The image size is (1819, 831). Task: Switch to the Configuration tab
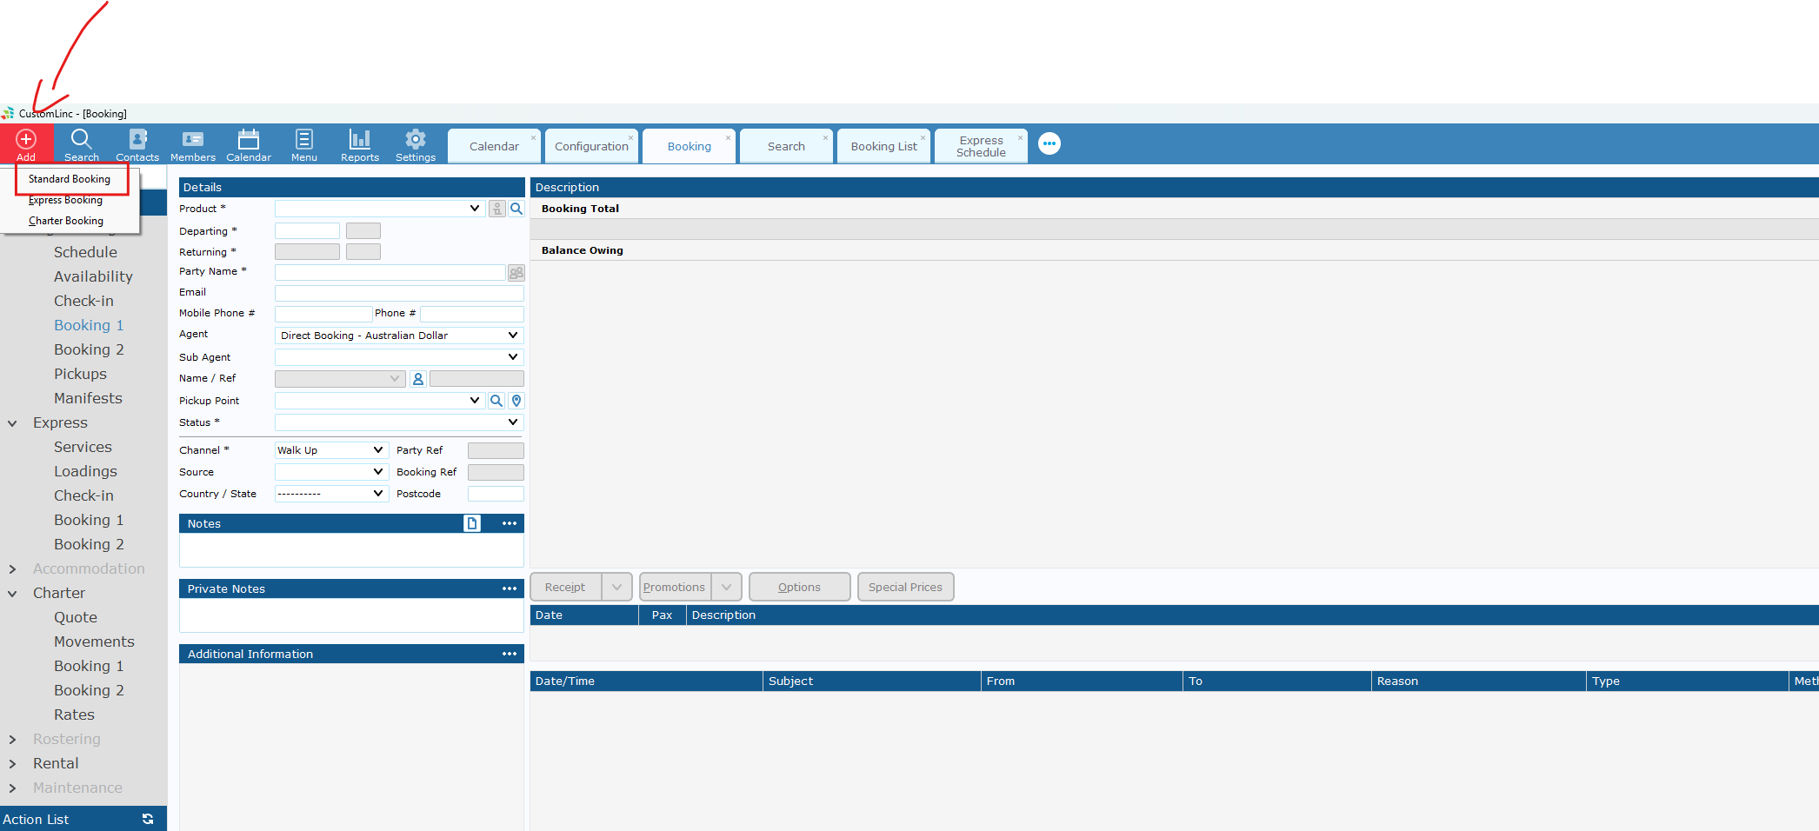pyautogui.click(x=591, y=146)
